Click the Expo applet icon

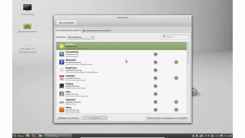[x=62, y=94]
